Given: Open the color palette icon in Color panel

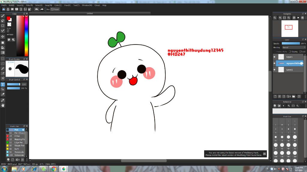Looking at the screenshot, I should click(9, 40).
